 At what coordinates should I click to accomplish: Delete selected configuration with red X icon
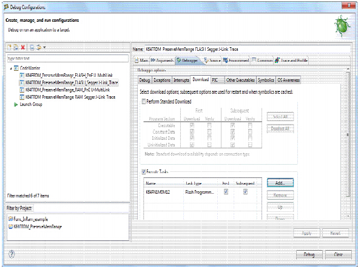(x=23, y=48)
